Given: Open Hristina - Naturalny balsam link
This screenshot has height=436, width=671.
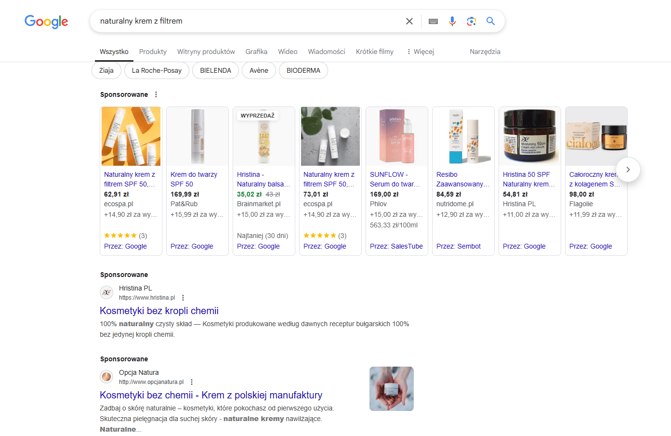Looking at the screenshot, I should 263,179.
